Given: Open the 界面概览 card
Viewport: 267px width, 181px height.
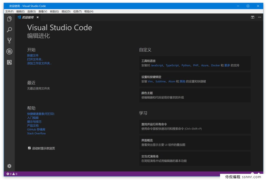Looking at the screenshot, I should point(195,142).
